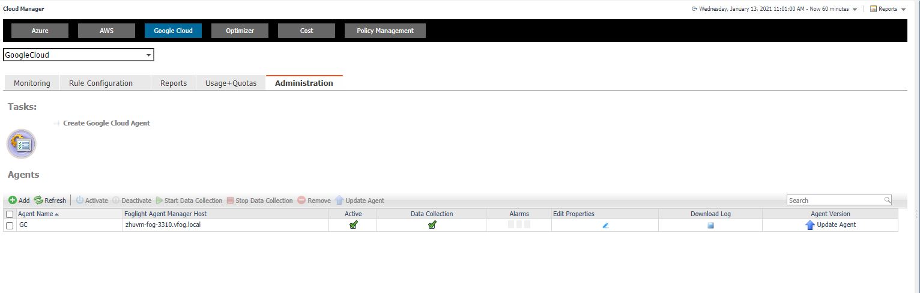Open the Optimizer tab
Image resolution: width=920 pixels, height=293 pixels.
pyautogui.click(x=240, y=31)
